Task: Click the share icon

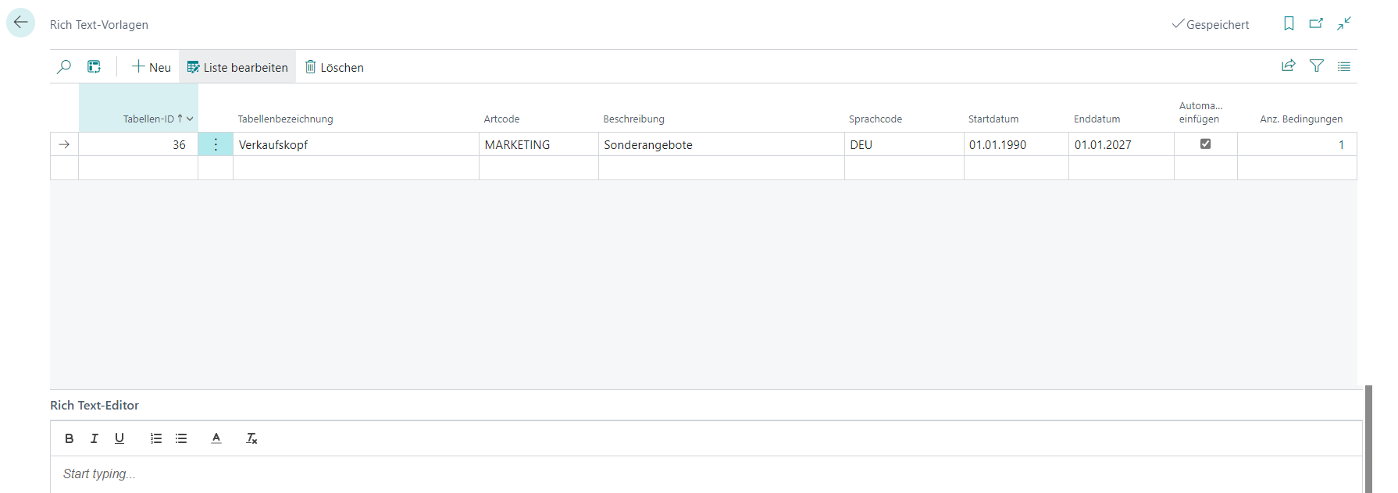Action: [1289, 66]
